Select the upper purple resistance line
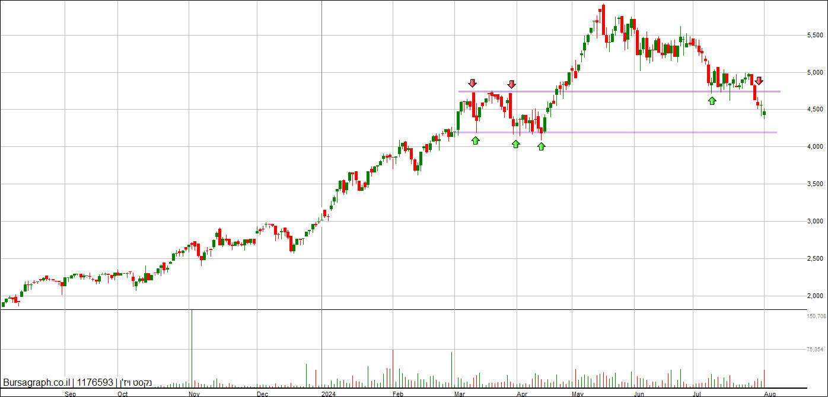 pos(619,91)
